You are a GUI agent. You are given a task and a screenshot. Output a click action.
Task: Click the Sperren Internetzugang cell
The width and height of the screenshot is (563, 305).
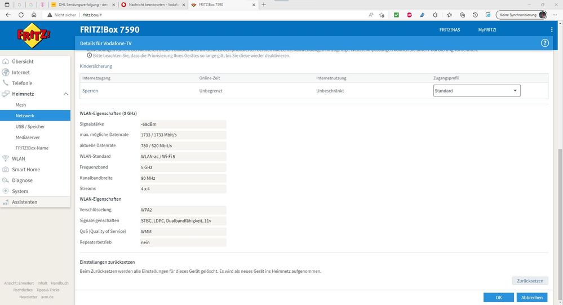click(90, 91)
